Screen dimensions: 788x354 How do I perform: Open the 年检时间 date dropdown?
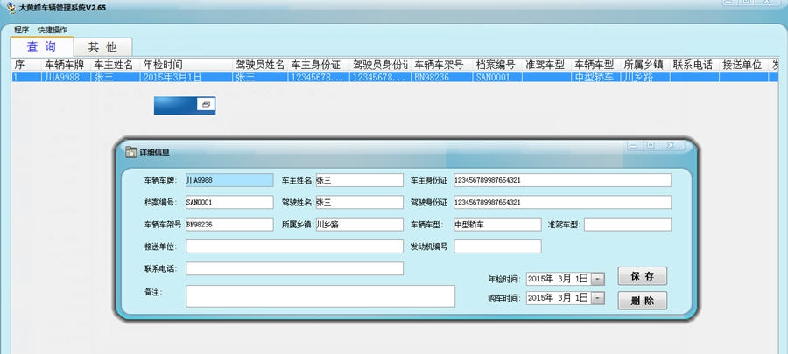pos(597,279)
